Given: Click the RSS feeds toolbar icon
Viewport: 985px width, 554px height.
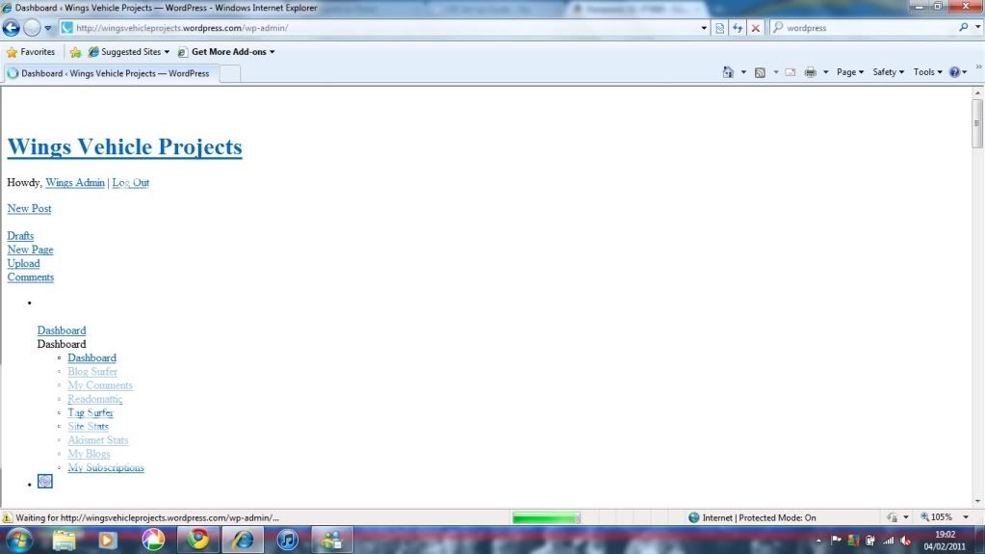Looking at the screenshot, I should click(760, 72).
